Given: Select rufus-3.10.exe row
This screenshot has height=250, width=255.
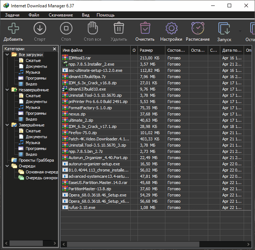Looking at the screenshot, I should coord(156,207).
